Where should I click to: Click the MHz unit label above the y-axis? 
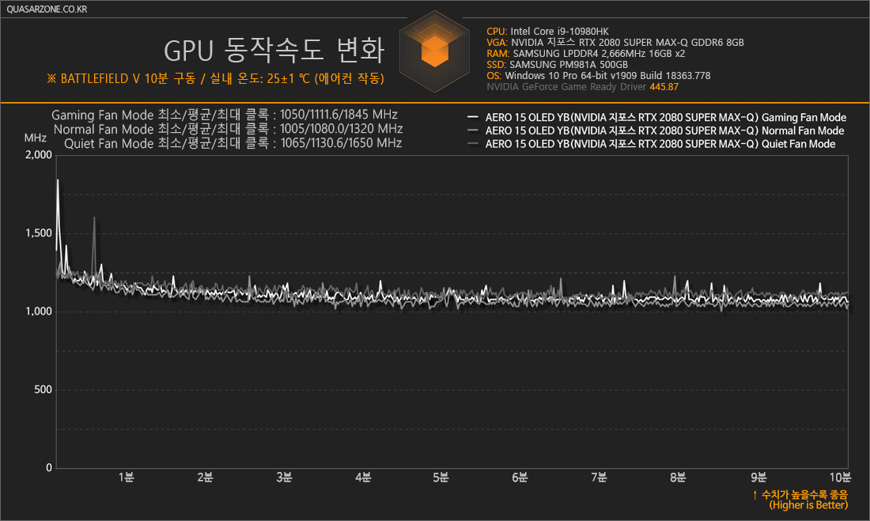pyautogui.click(x=36, y=138)
